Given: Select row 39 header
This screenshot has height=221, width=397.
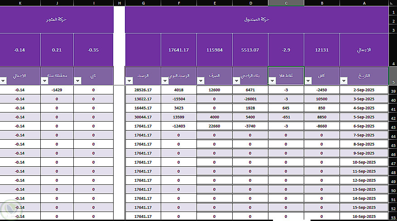Looking at the screenshot, I should [x=393, y=90].
